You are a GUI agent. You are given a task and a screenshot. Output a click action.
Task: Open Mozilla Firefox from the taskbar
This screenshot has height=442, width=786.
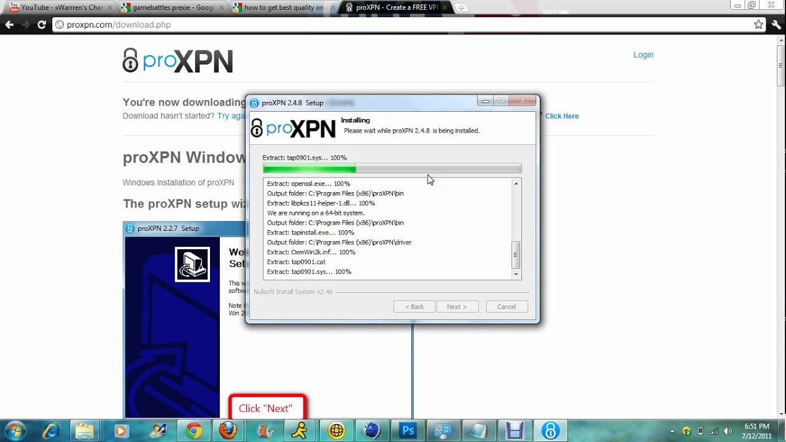coord(228,431)
